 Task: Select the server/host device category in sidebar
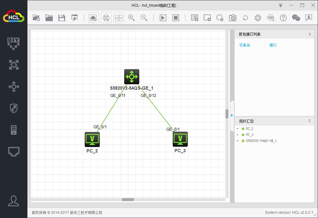(x=14, y=130)
